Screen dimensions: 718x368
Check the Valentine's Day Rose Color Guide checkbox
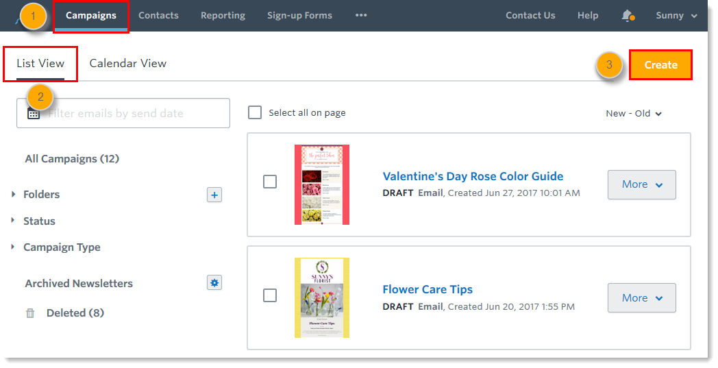(270, 182)
